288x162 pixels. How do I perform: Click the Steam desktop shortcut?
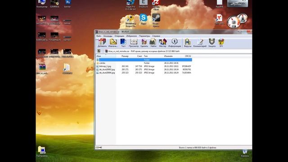tap(156, 20)
